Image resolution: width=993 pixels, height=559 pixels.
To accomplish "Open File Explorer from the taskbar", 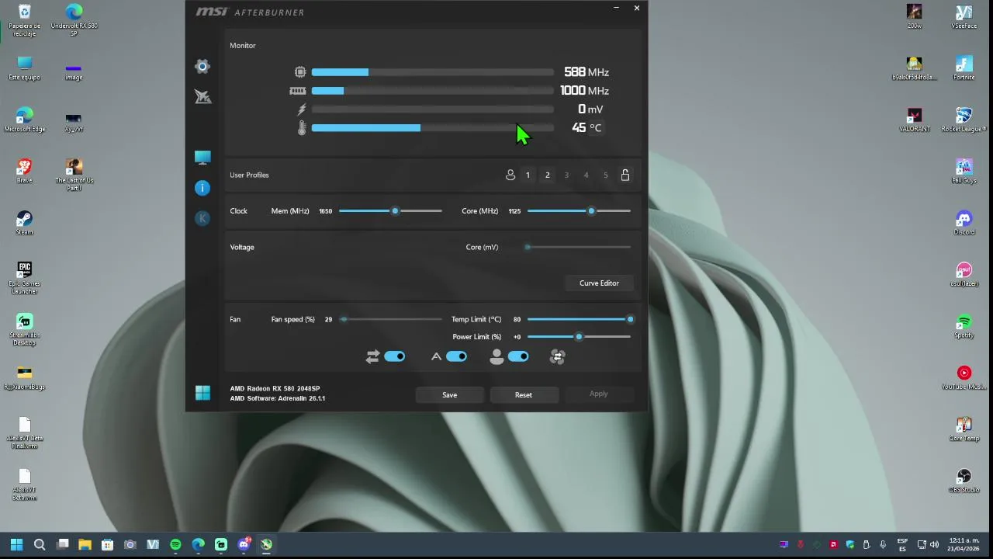I will 85,544.
